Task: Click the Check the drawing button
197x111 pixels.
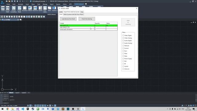Action: pos(87,19)
